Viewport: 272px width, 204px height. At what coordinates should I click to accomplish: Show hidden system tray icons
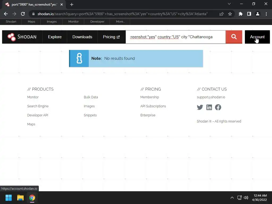click(x=232, y=198)
